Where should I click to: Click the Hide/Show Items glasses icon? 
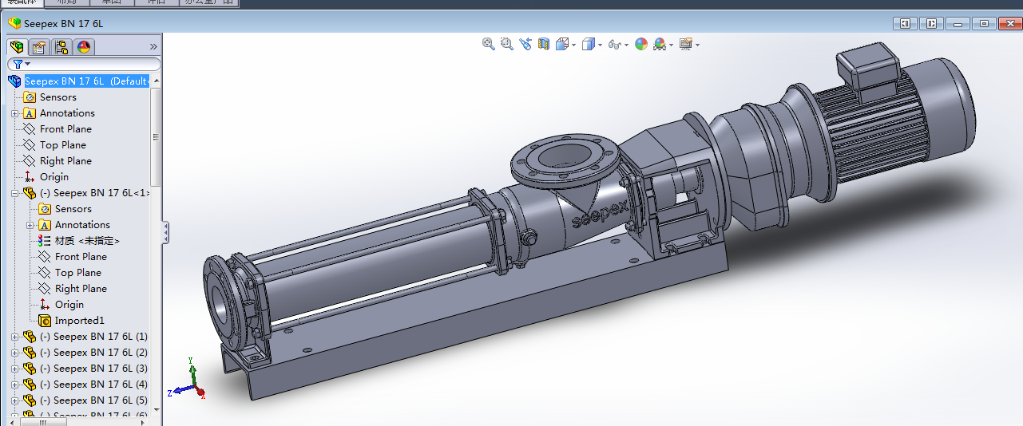pyautogui.click(x=614, y=45)
